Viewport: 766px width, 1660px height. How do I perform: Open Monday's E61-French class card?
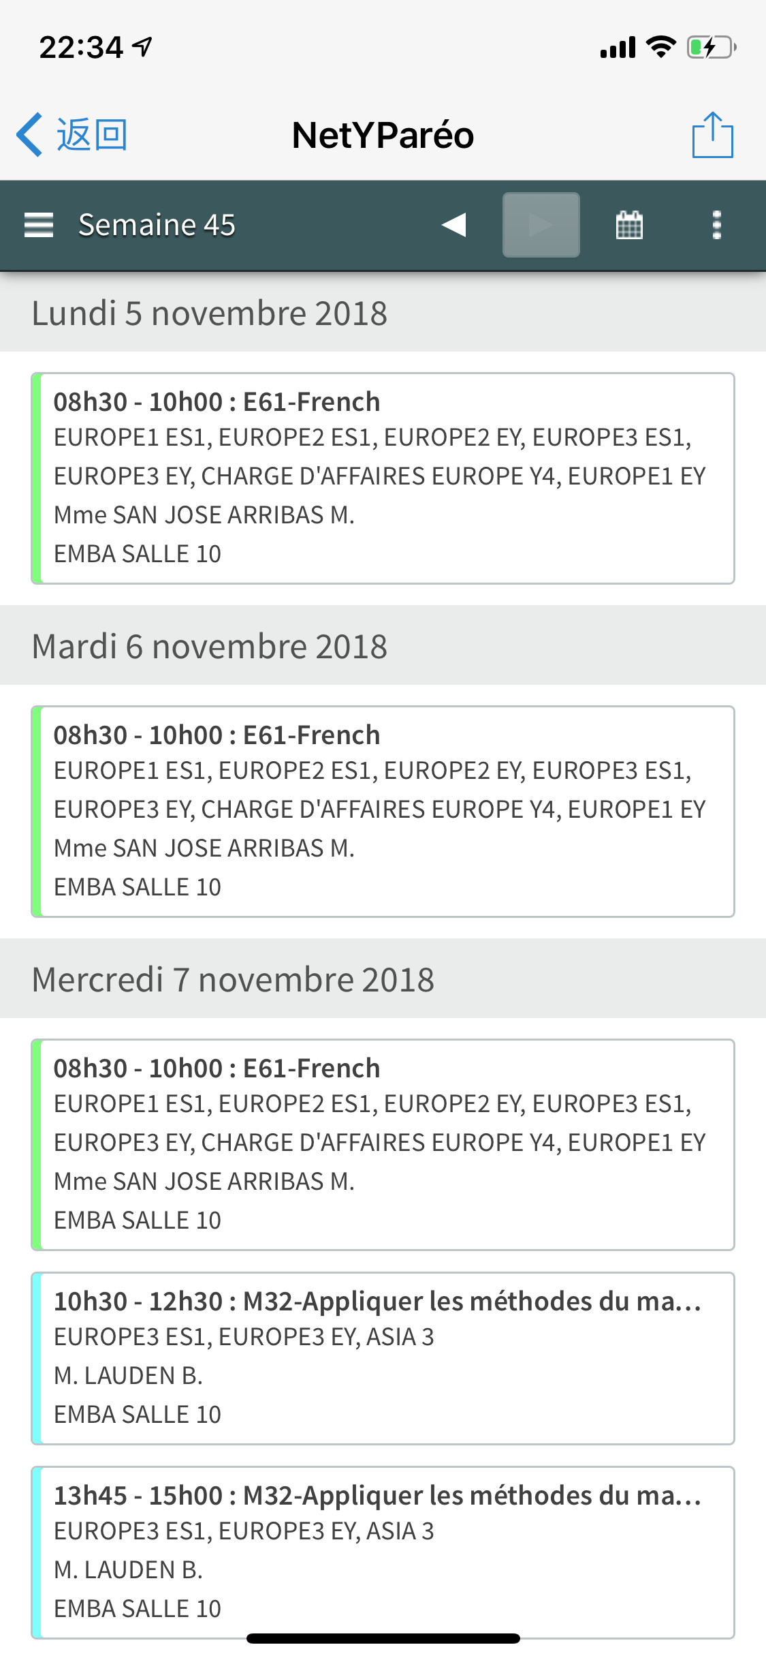(383, 478)
